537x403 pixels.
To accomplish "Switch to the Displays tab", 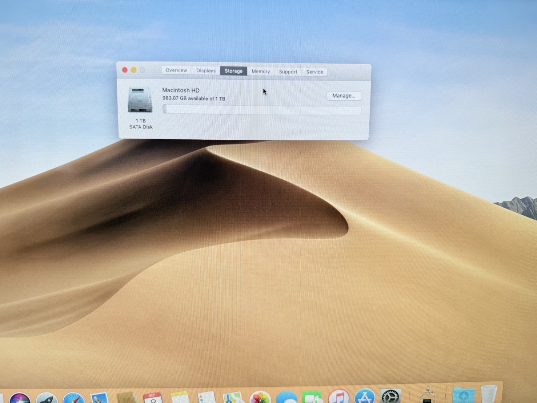I will click(206, 71).
